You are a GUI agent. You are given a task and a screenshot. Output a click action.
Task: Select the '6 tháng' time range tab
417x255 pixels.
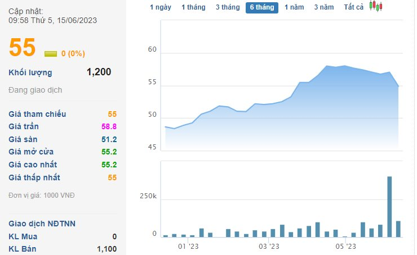pyautogui.click(x=262, y=7)
